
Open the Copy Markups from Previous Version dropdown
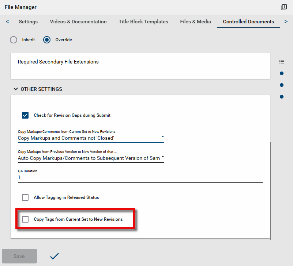pos(91,158)
